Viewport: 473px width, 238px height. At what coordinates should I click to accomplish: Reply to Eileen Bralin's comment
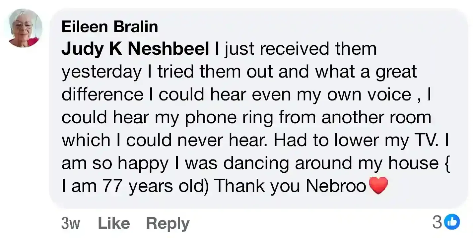(x=168, y=223)
